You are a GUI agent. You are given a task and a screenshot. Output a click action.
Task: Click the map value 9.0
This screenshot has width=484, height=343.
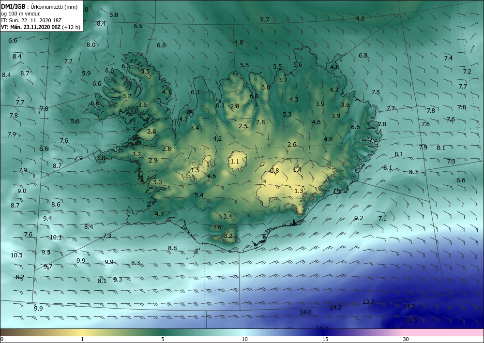click(22, 191)
